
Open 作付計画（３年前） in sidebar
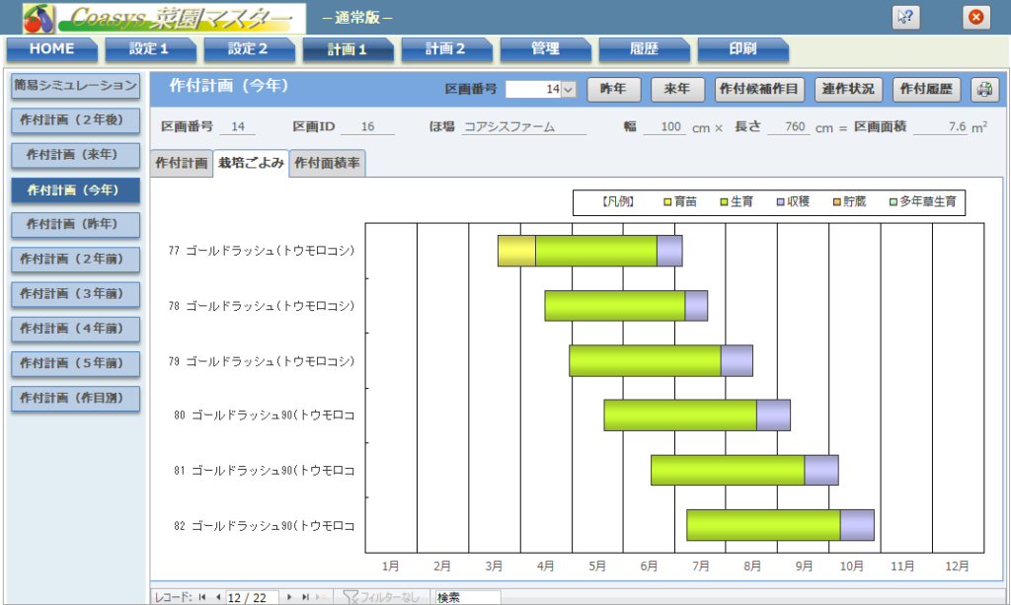(75, 294)
